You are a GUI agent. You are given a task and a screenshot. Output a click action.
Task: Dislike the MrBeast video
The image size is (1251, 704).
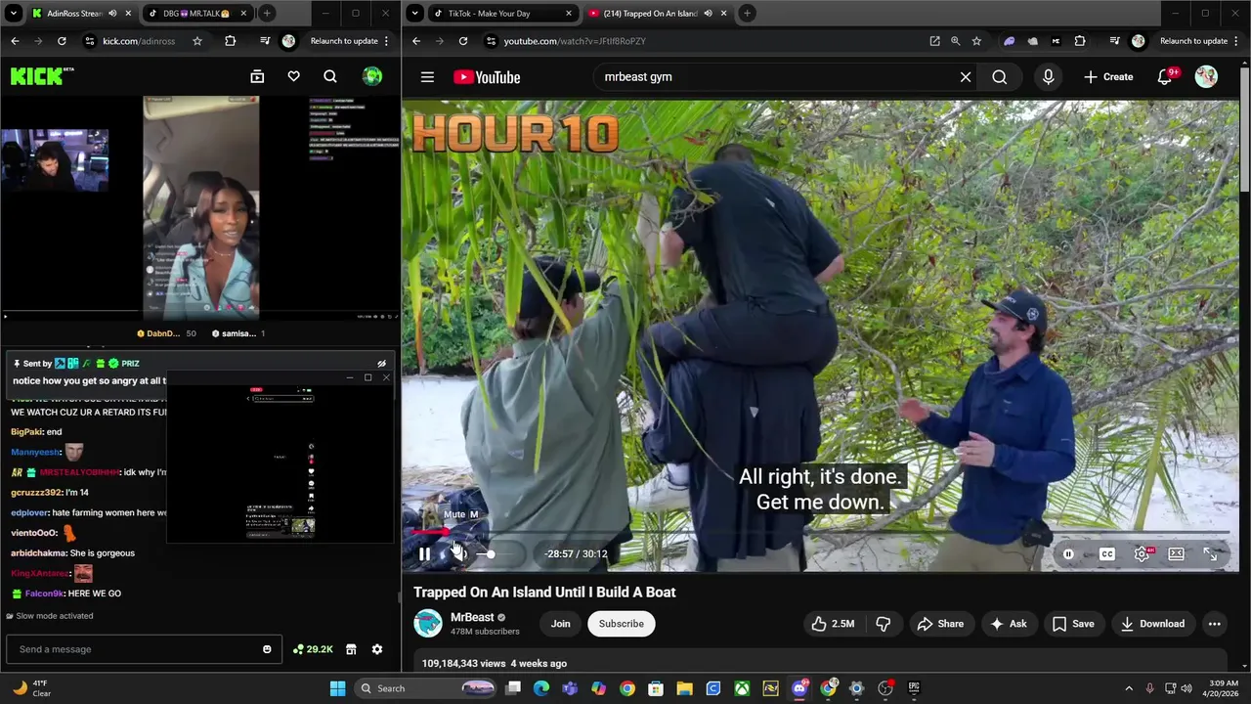click(884, 624)
